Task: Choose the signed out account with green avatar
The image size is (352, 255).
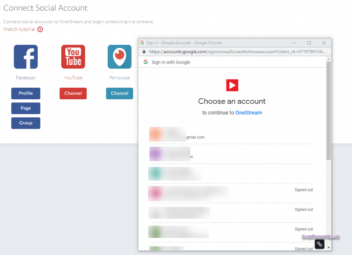Action: click(x=231, y=233)
